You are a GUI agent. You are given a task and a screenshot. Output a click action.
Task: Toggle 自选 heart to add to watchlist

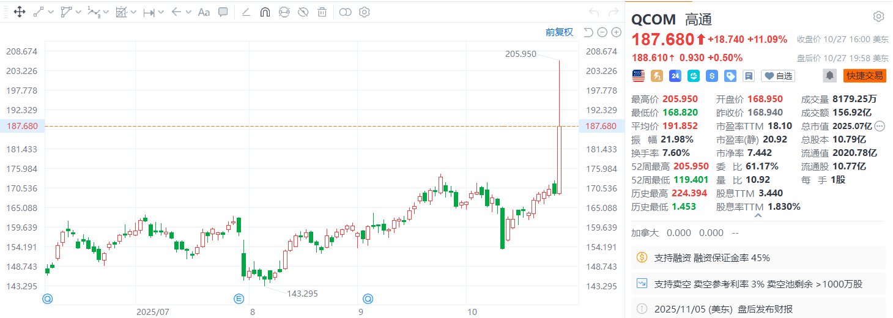click(x=778, y=76)
